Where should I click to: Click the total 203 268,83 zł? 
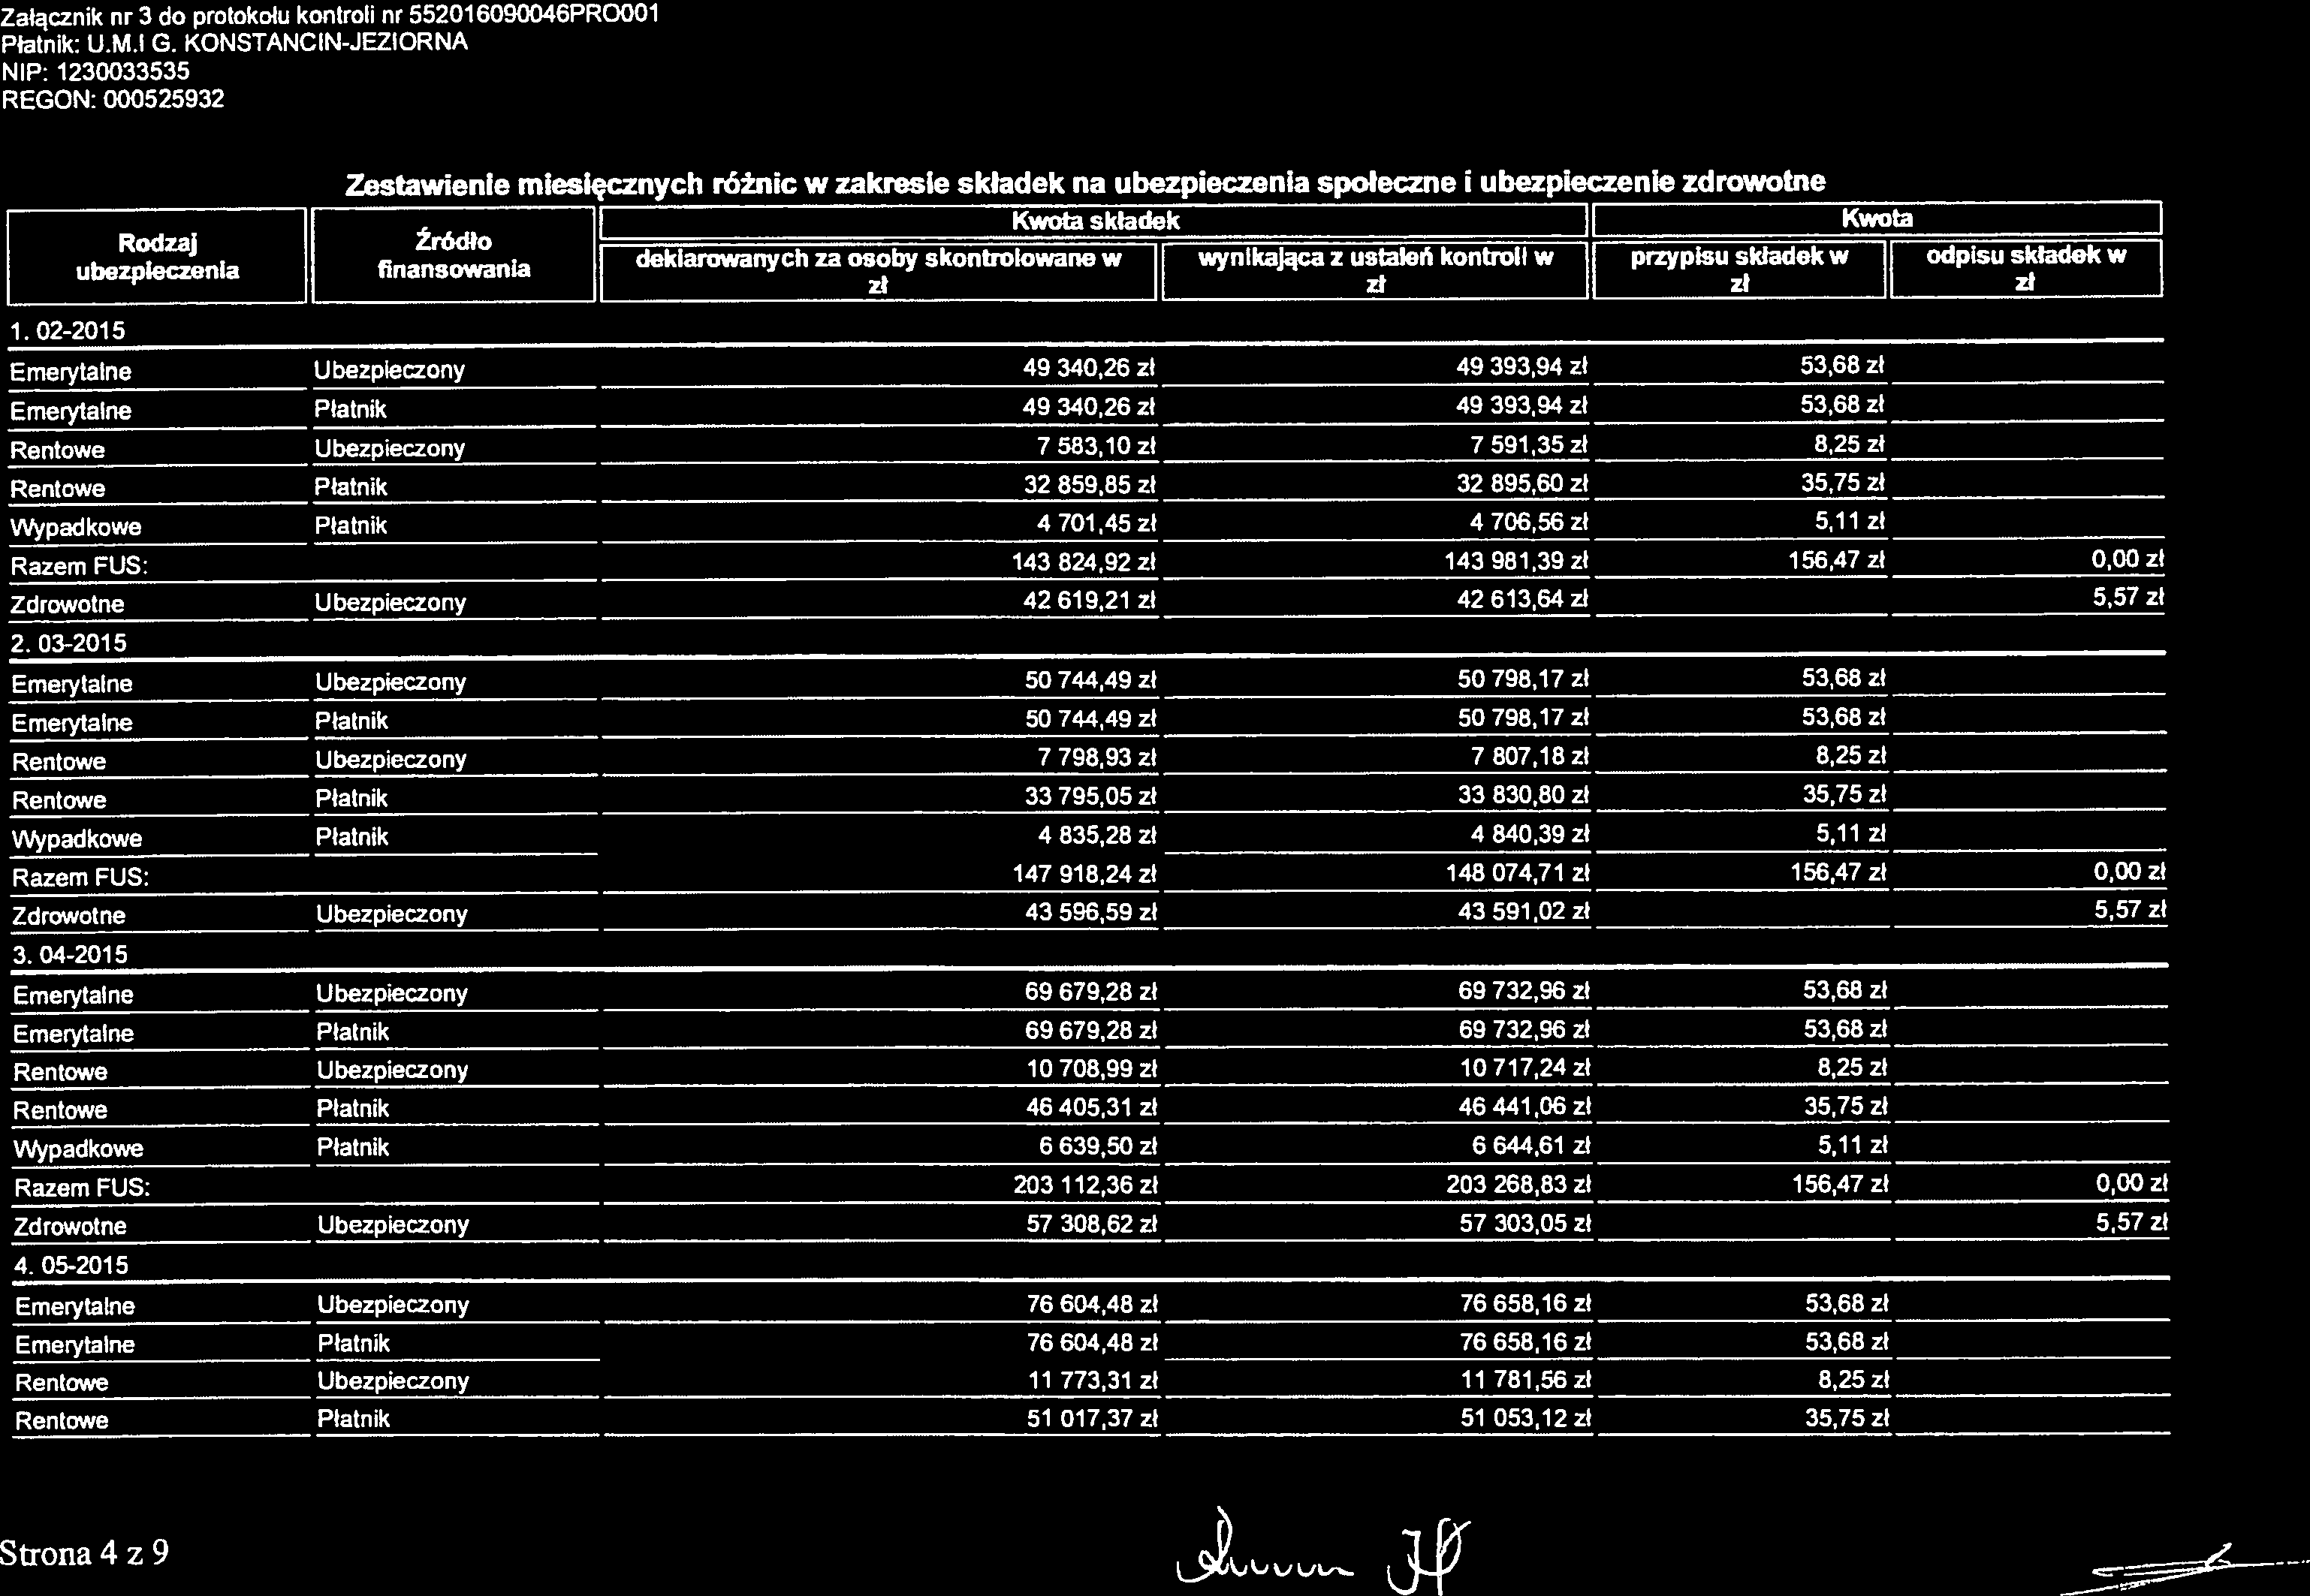point(1518,1185)
